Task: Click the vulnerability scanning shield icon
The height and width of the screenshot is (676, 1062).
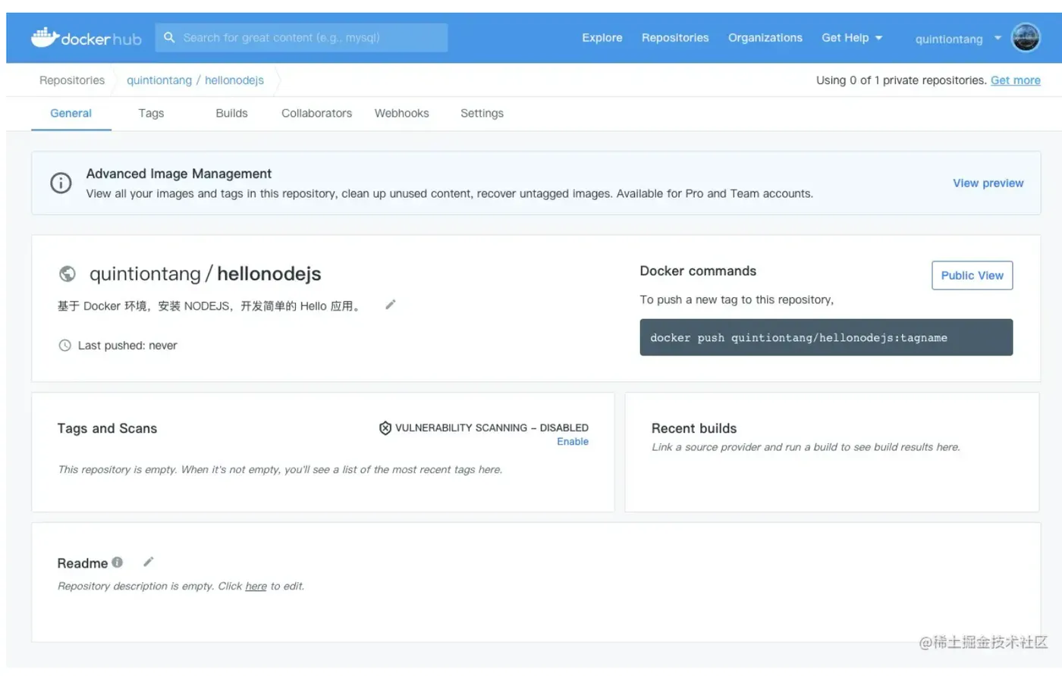Action: click(x=385, y=428)
